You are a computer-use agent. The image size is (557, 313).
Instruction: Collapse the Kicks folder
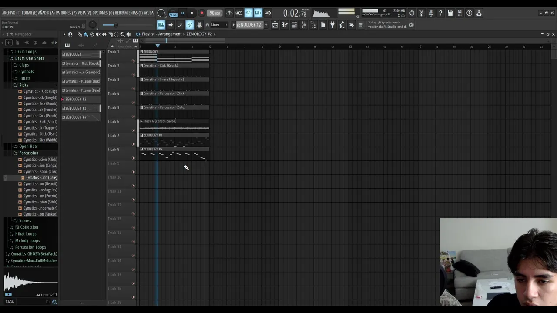coord(23,85)
